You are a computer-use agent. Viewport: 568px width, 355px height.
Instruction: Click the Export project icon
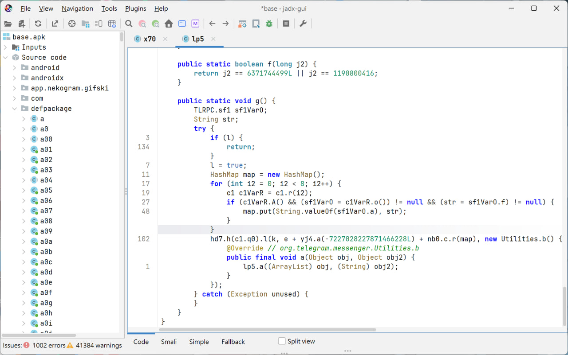pyautogui.click(x=55, y=24)
